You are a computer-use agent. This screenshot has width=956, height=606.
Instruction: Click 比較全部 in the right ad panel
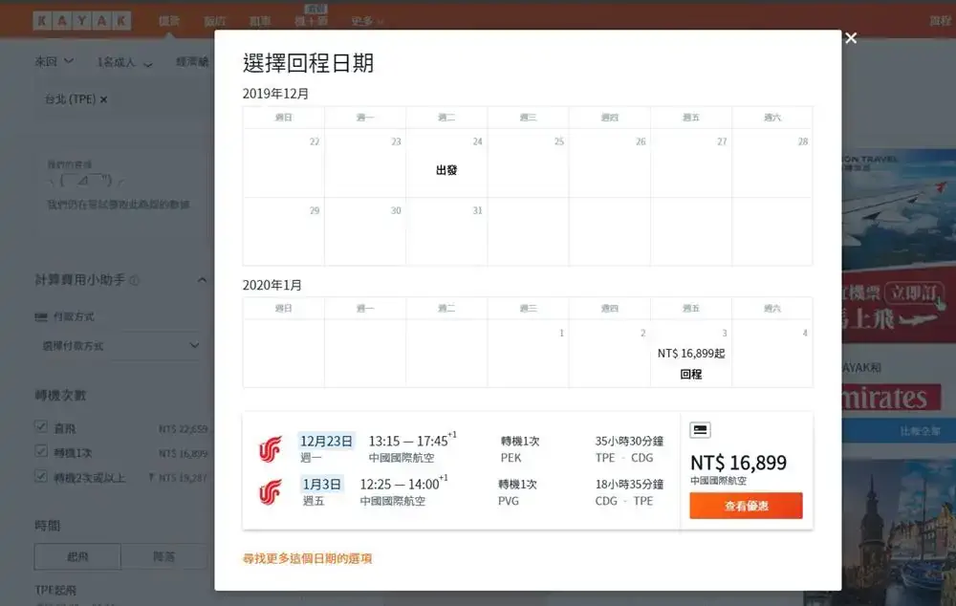pyautogui.click(x=920, y=431)
